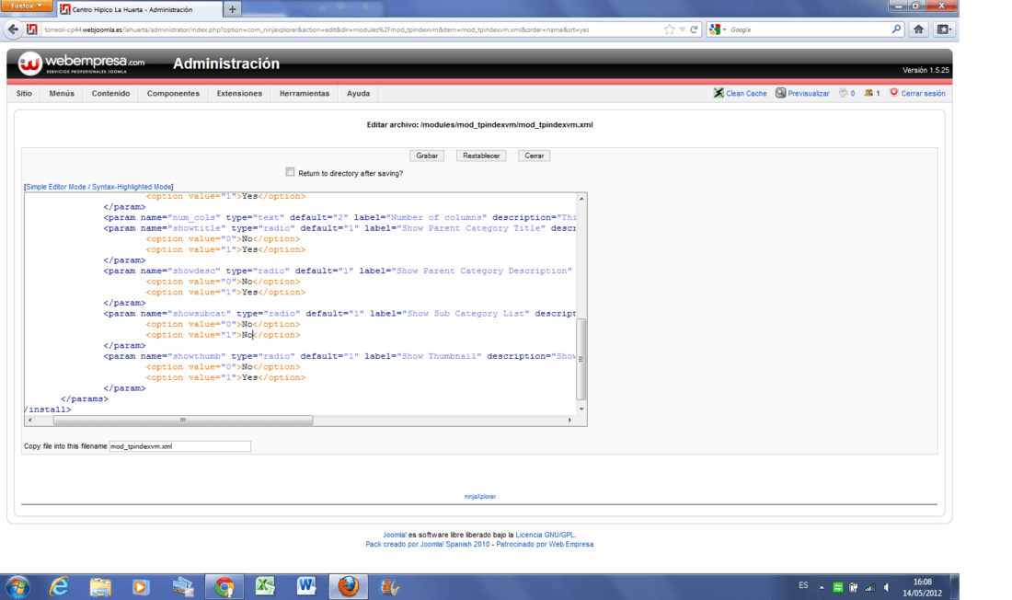Screen dimensions: 1012x600
Task: Open Google Chrome from taskbar
Action: [x=224, y=587]
